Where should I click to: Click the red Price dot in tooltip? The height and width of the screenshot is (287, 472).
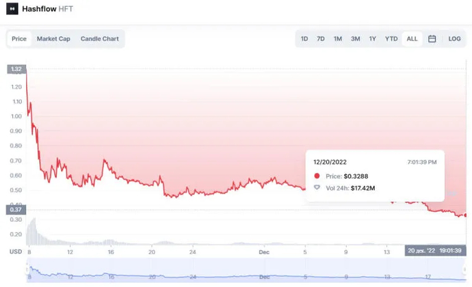(316, 176)
